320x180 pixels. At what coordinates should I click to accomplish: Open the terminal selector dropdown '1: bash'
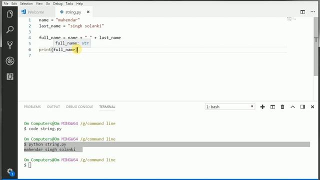pos(230,106)
